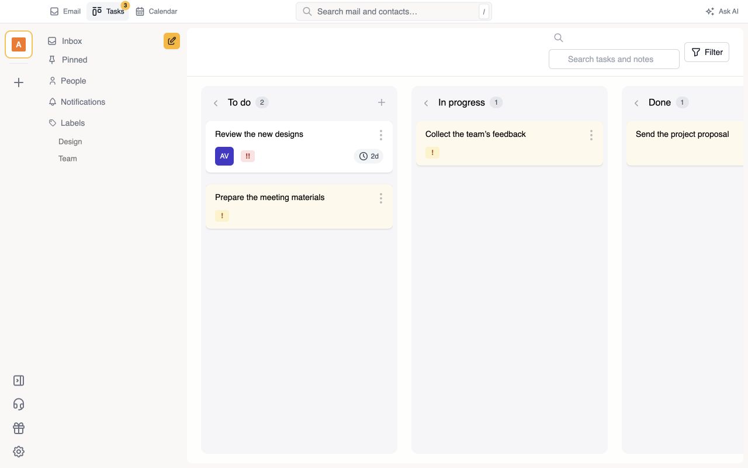Click priority badge on Collect the team's feedback
Screen dimensions: 748x468
[x=432, y=153]
